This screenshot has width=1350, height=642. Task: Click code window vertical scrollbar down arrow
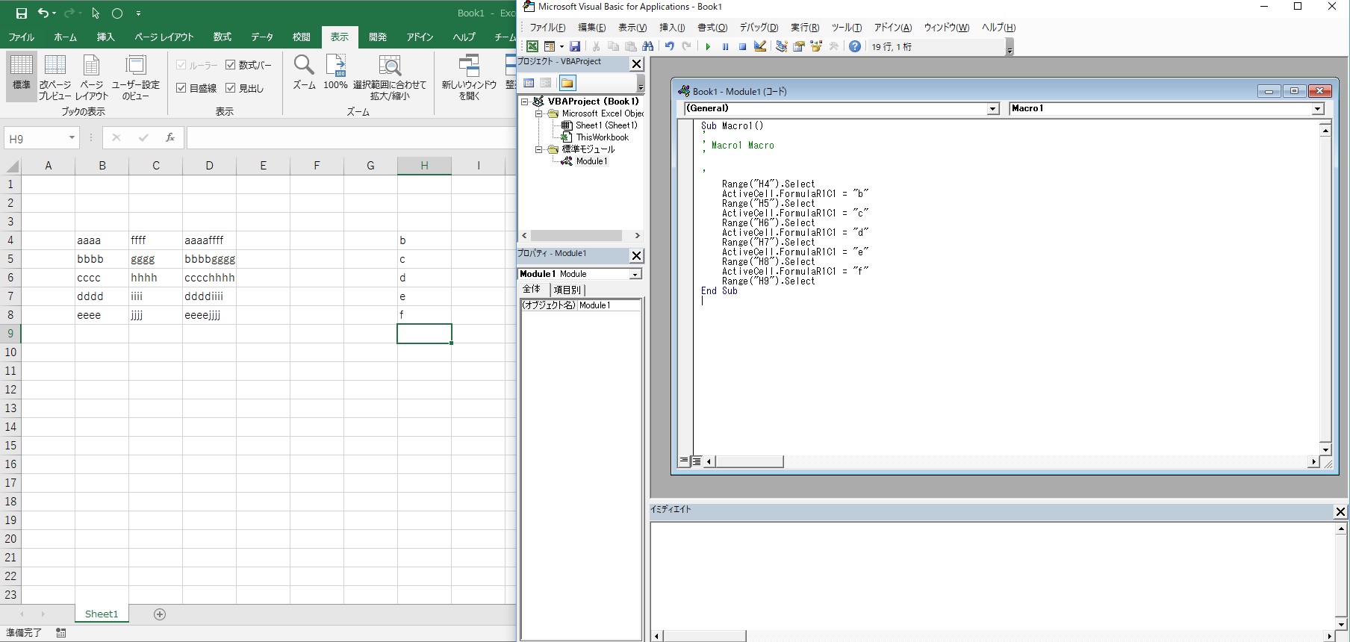click(1325, 449)
